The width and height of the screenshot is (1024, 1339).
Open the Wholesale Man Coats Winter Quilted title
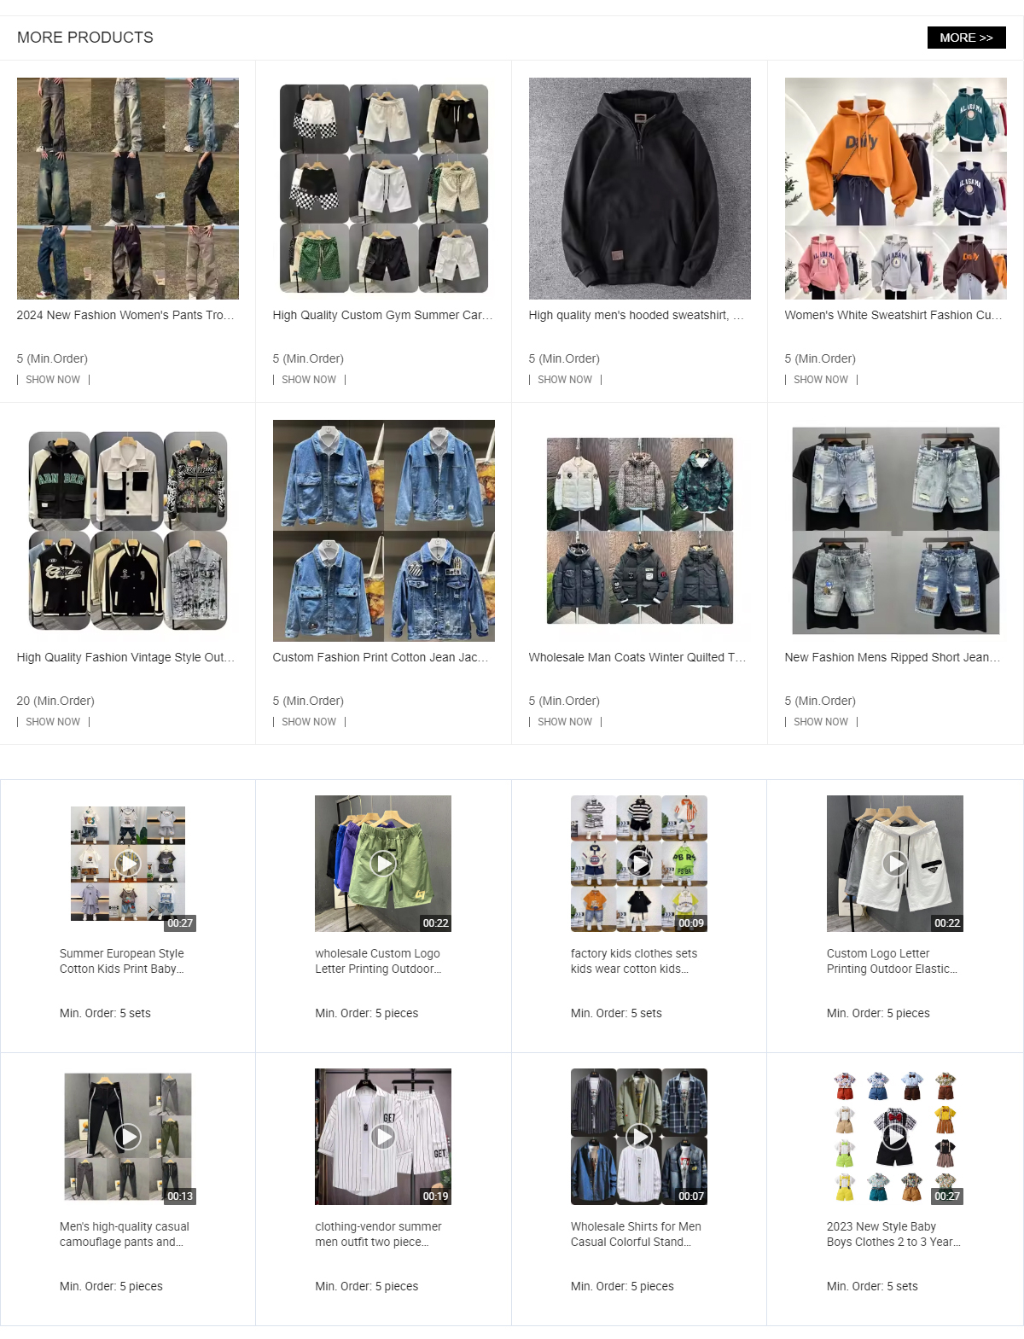637,657
